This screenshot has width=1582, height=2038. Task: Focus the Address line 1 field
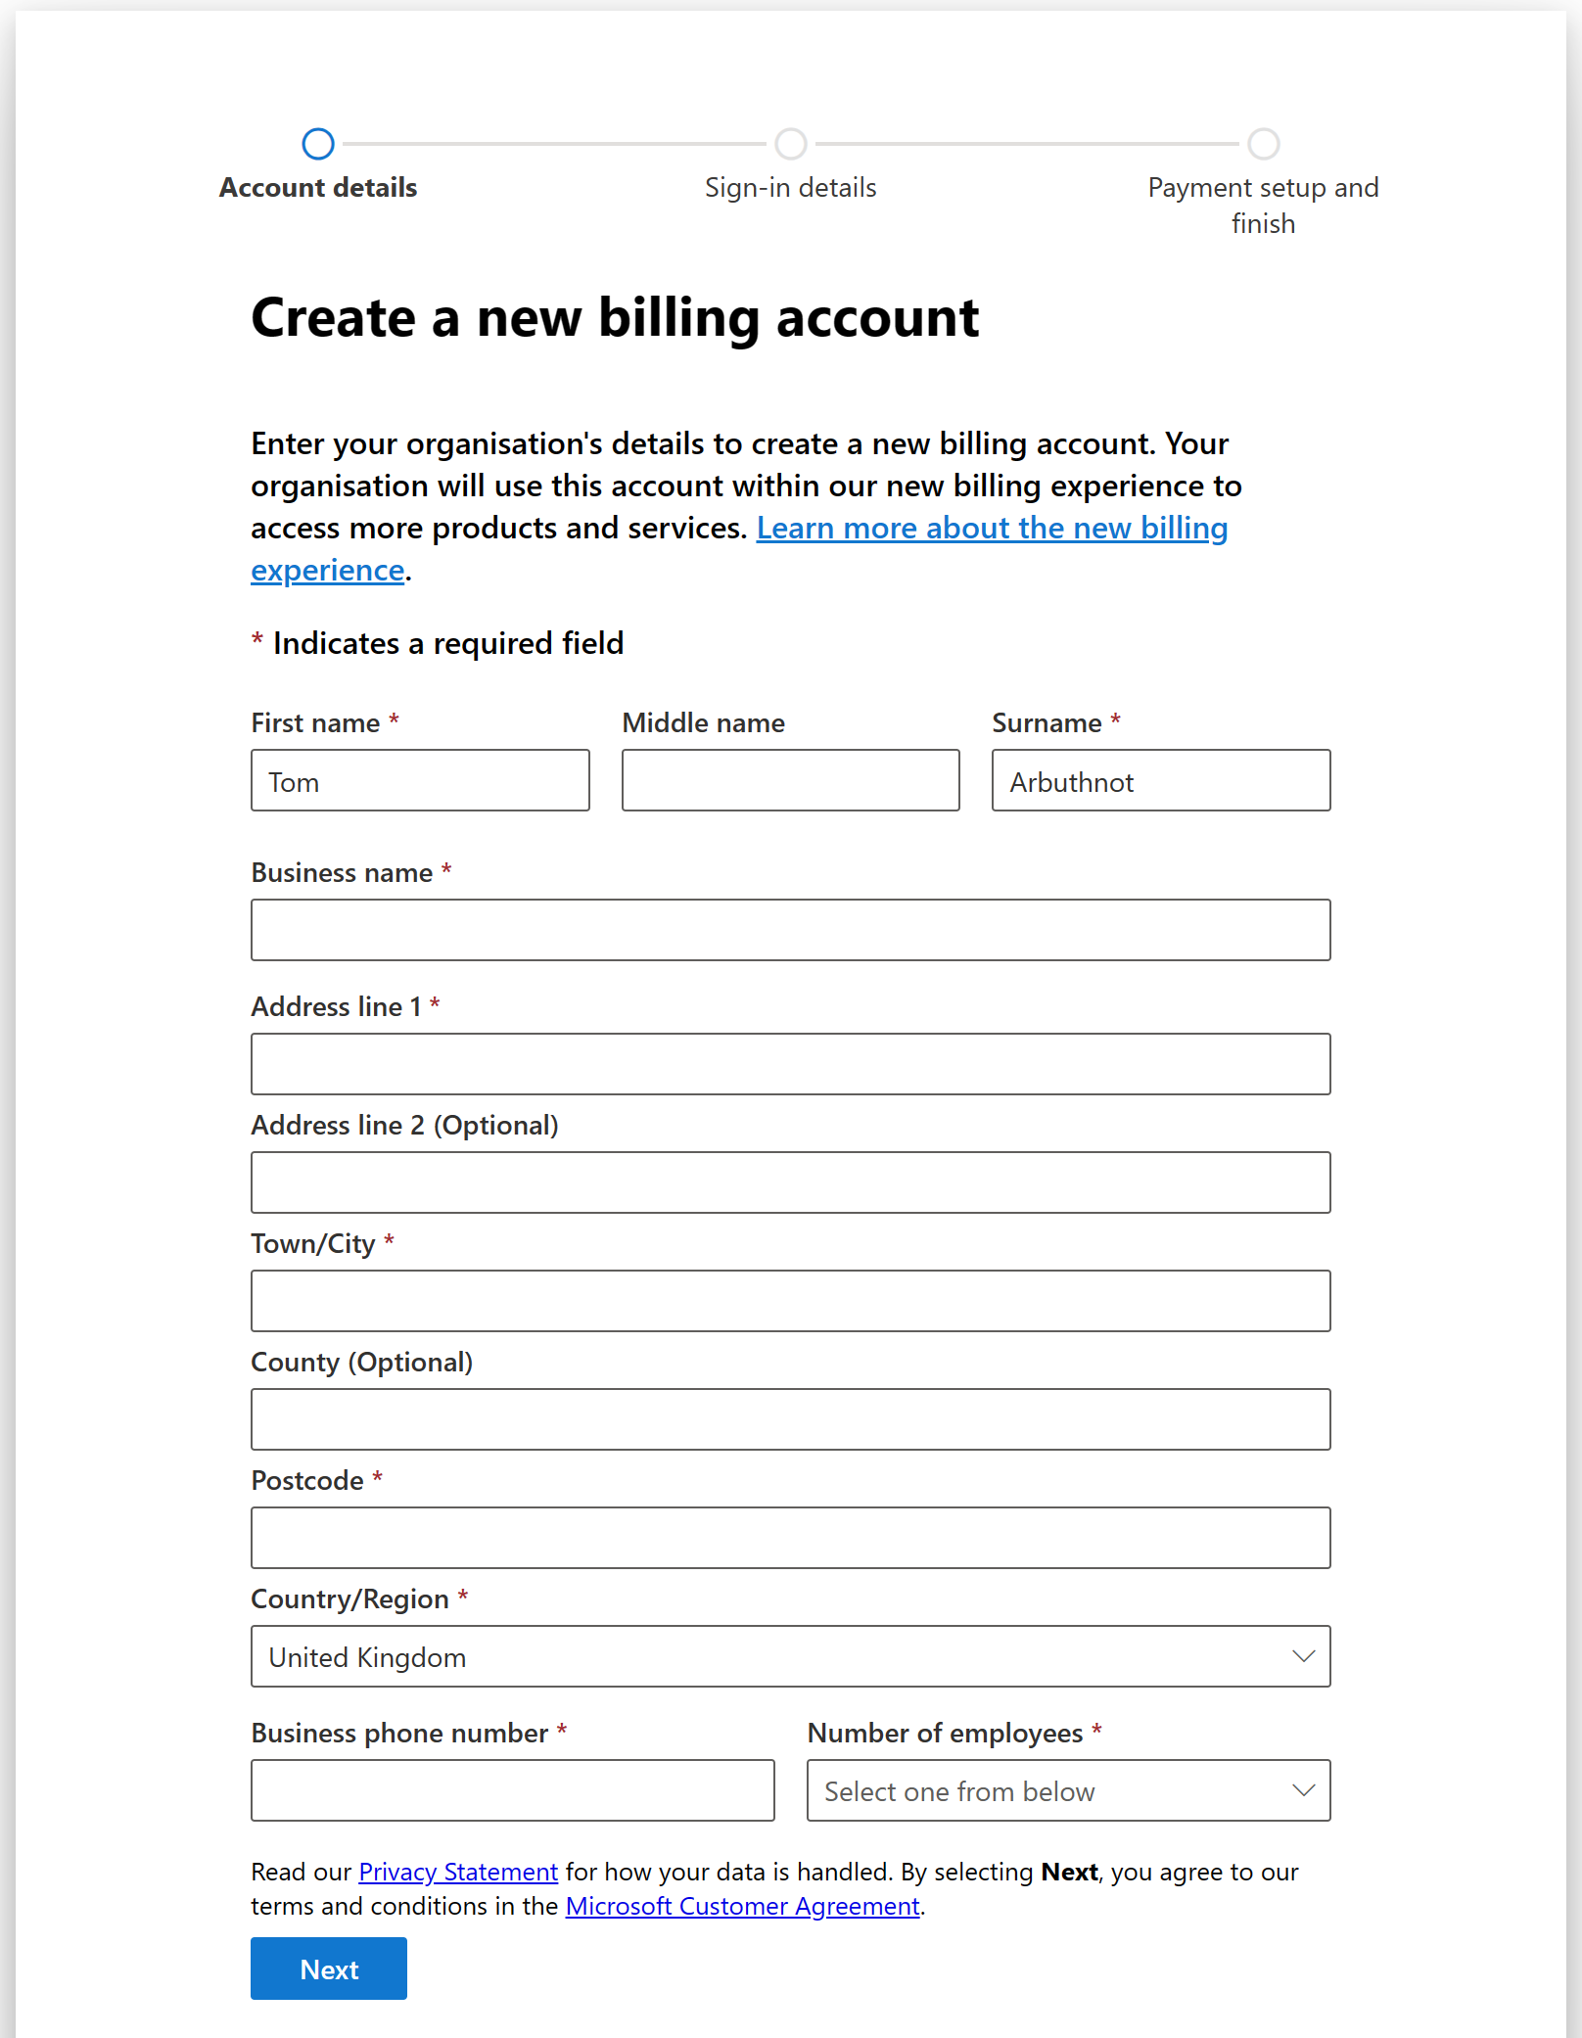coord(790,1064)
